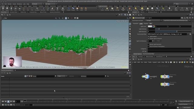This screenshot has height=109, width=194.
Task: Open the Persp viewport dropdown
Action: click(119, 21)
